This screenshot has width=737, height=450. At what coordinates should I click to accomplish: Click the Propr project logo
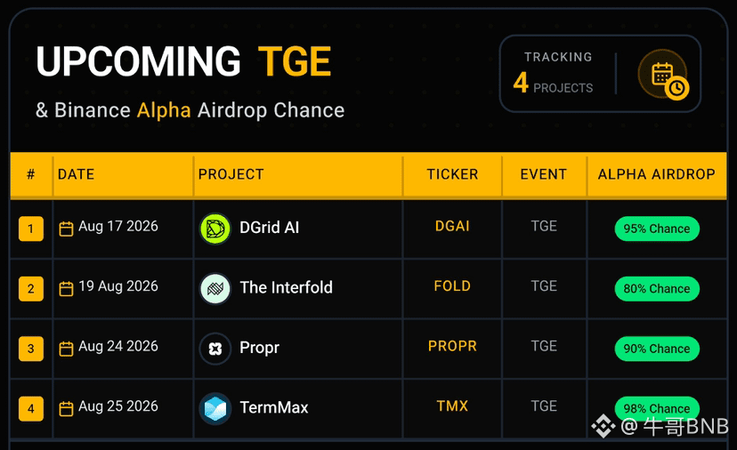point(215,349)
